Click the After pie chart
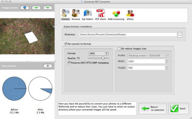Viewport: 192px width, 119px height. click(40, 89)
